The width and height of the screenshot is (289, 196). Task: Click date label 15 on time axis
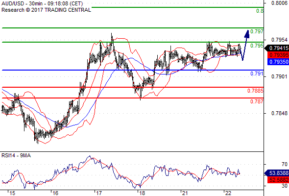pos(12,193)
